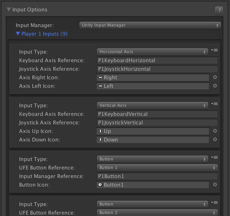This screenshot has width=230, height=216.
Task: Open the Input Manager dropdown
Action: click(x=150, y=25)
